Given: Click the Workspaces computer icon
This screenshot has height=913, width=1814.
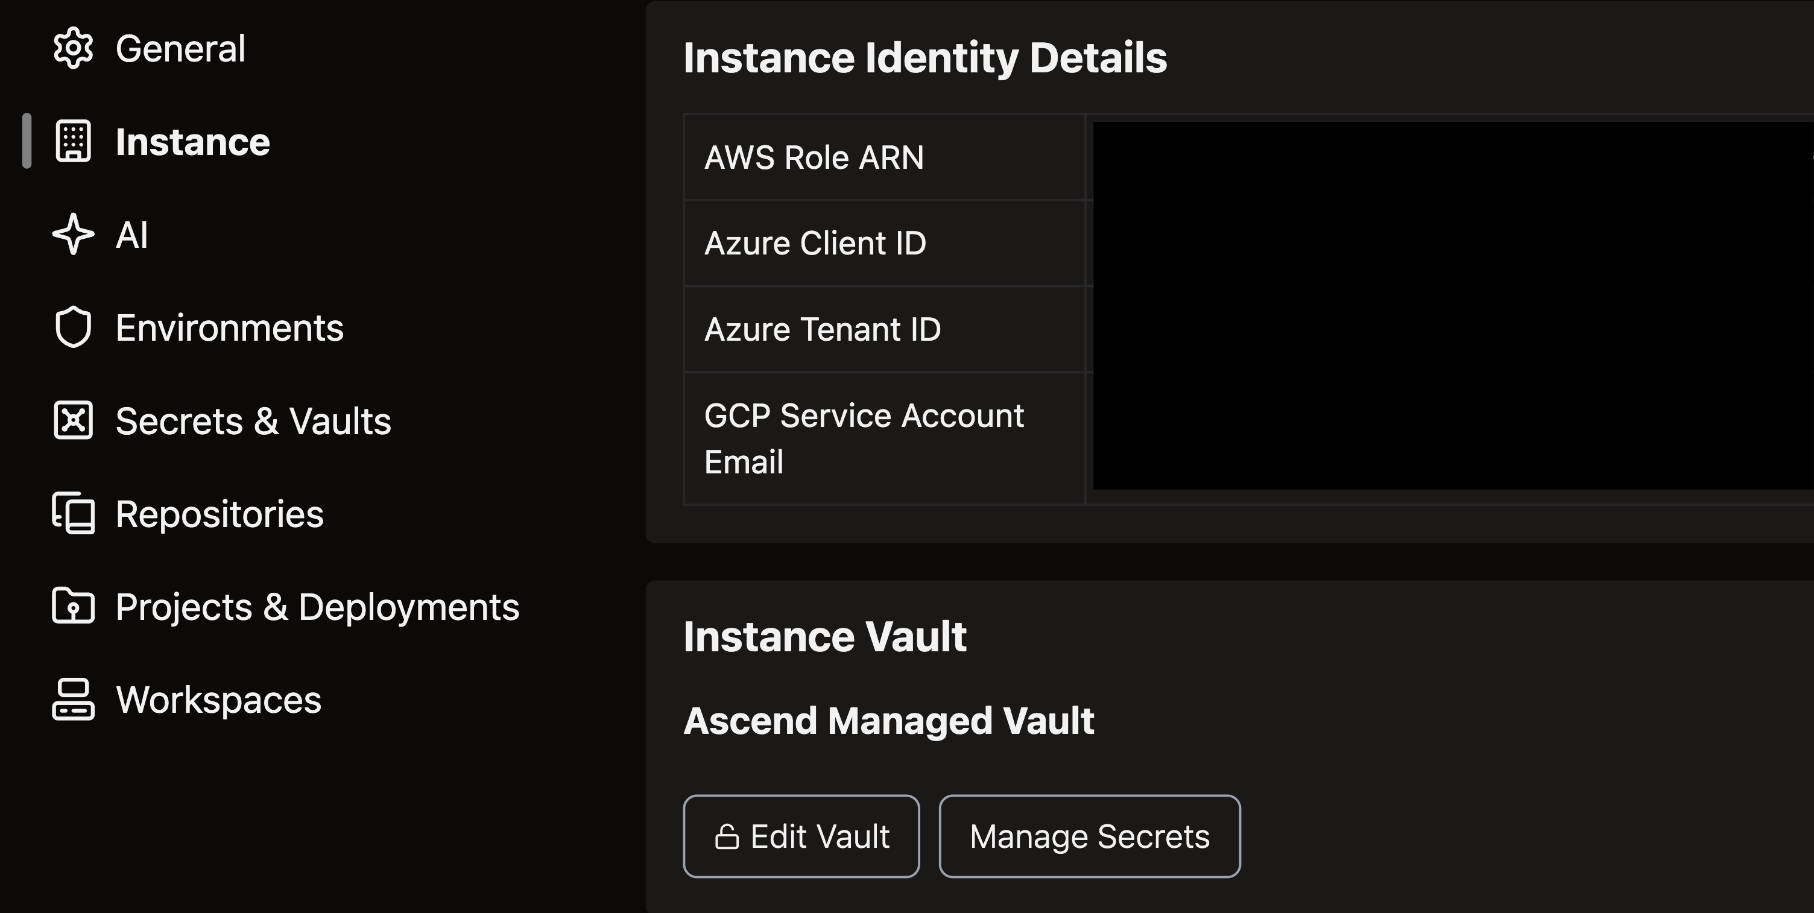Looking at the screenshot, I should [x=73, y=699].
